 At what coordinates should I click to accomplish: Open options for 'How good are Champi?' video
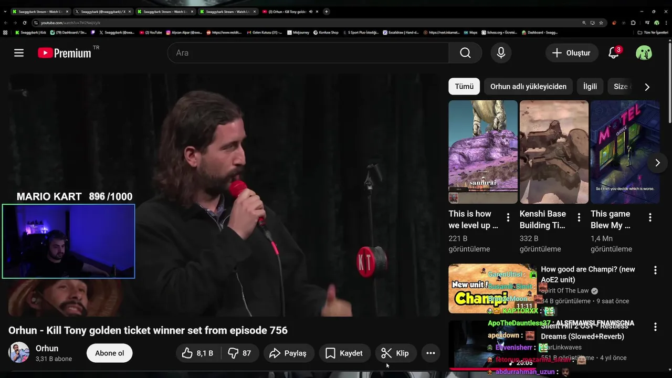(x=655, y=270)
